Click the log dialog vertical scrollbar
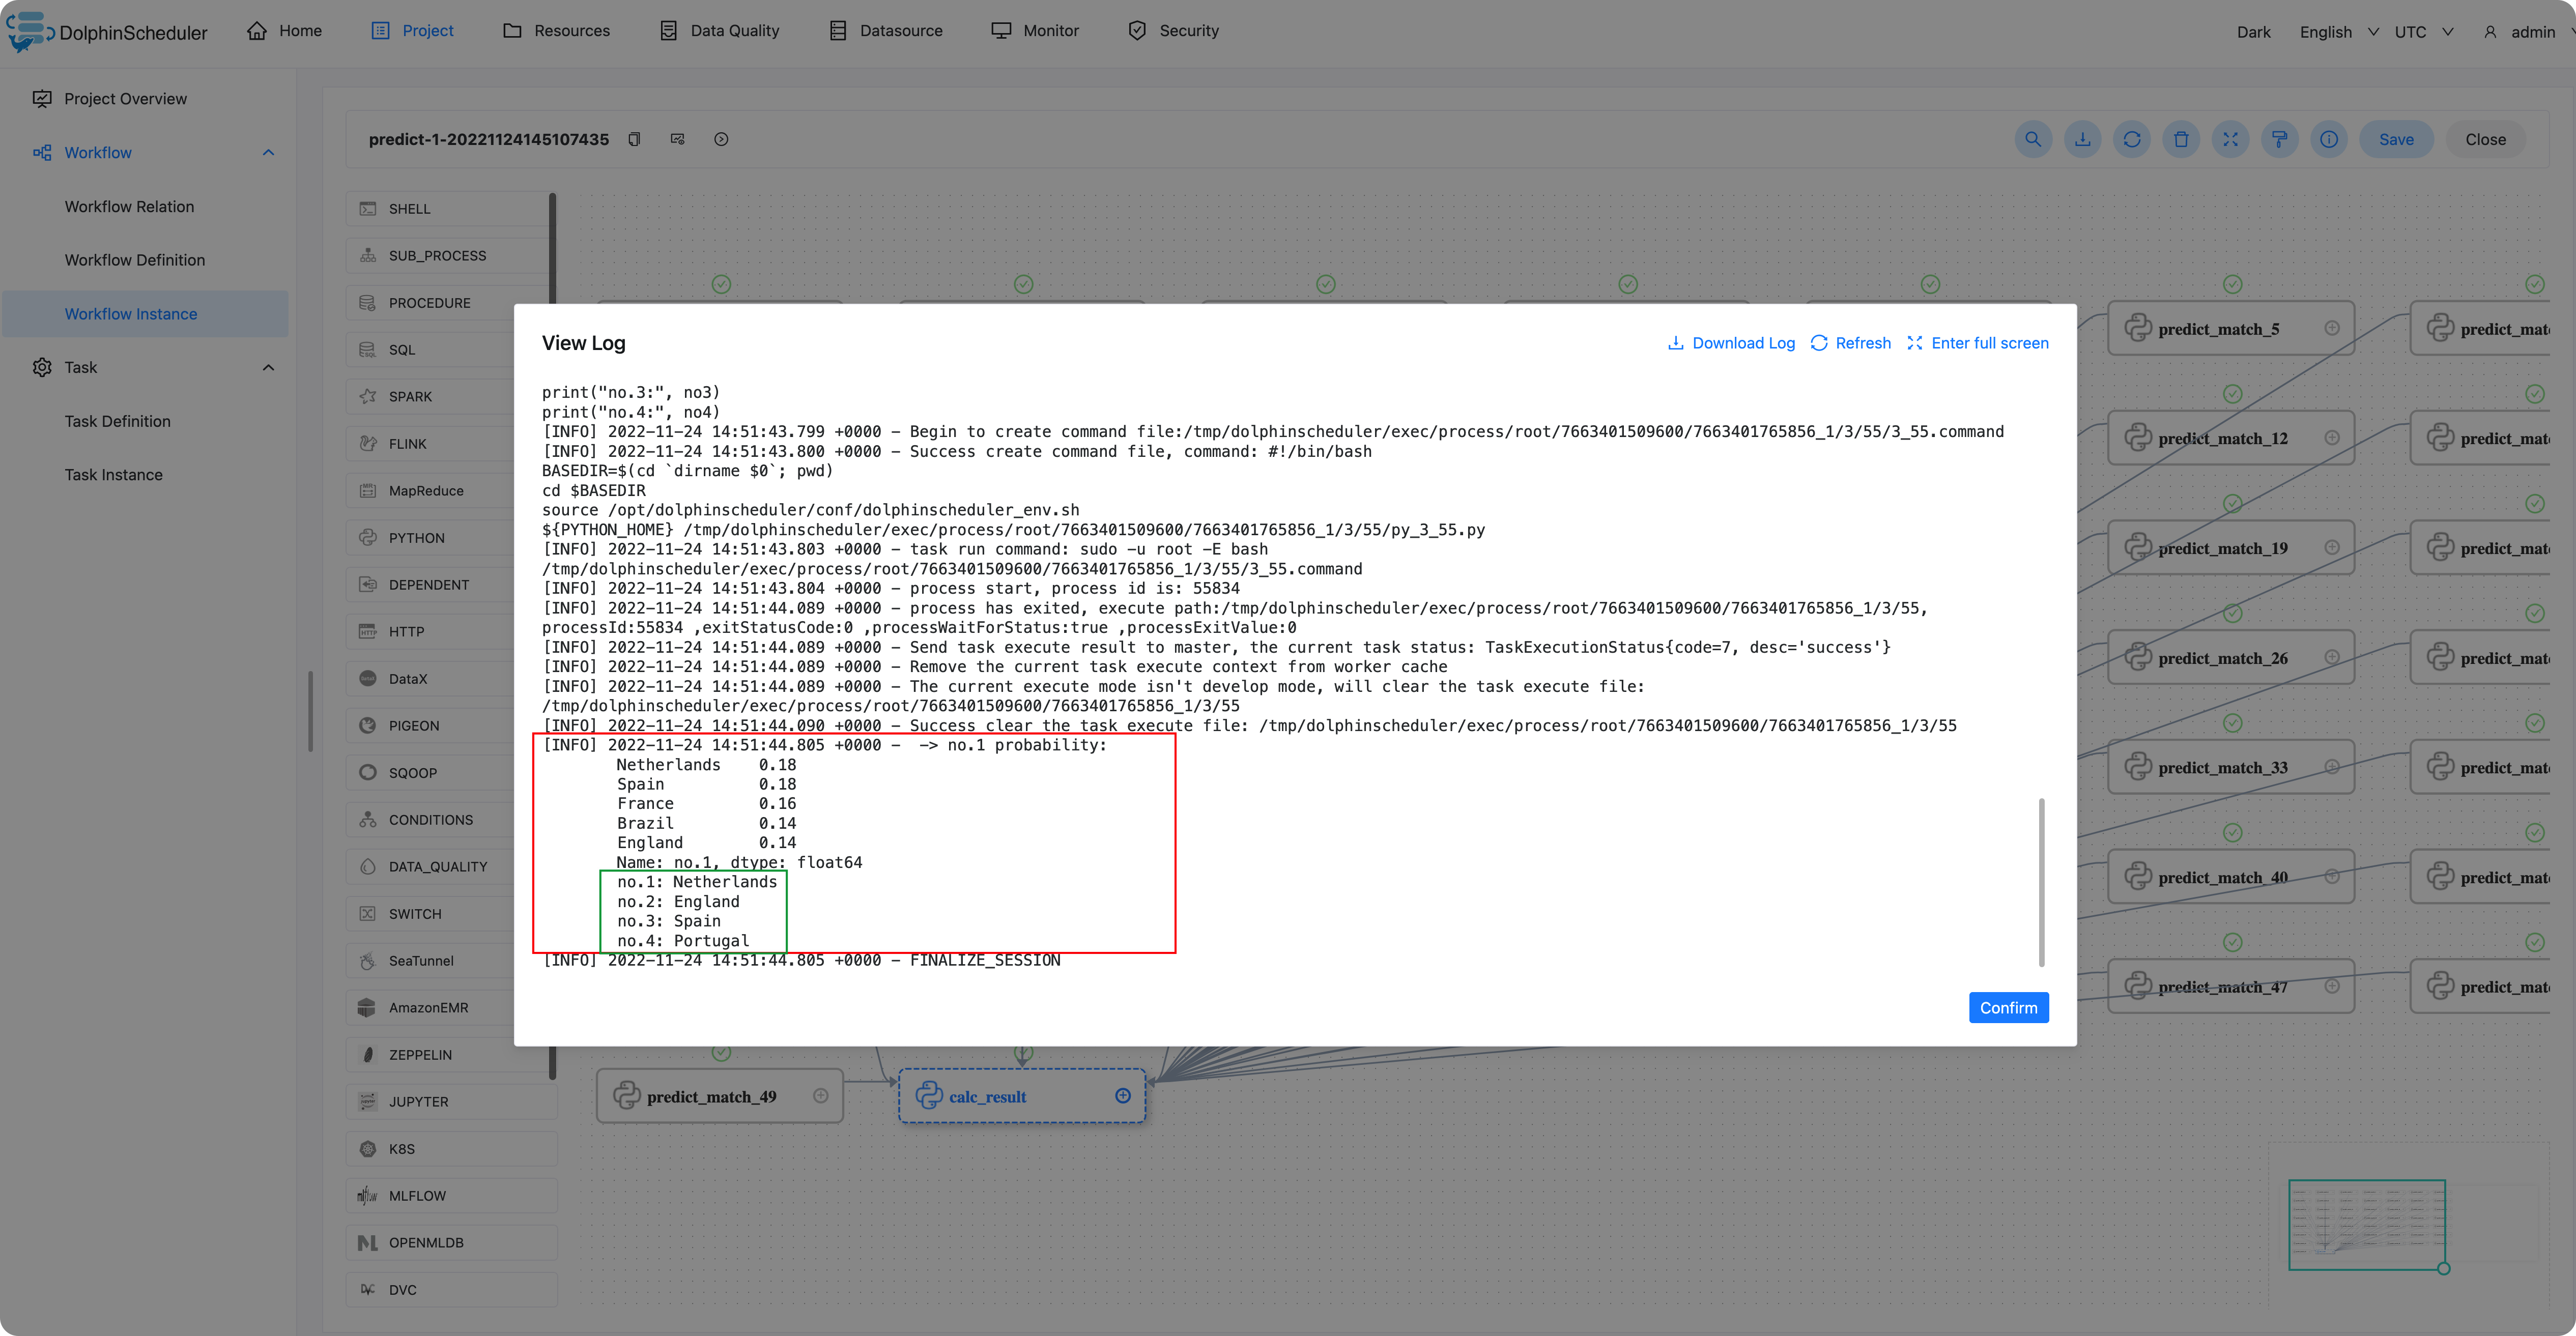This screenshot has width=2576, height=1336. [x=2041, y=881]
